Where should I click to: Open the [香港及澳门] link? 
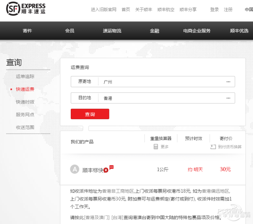97,218
